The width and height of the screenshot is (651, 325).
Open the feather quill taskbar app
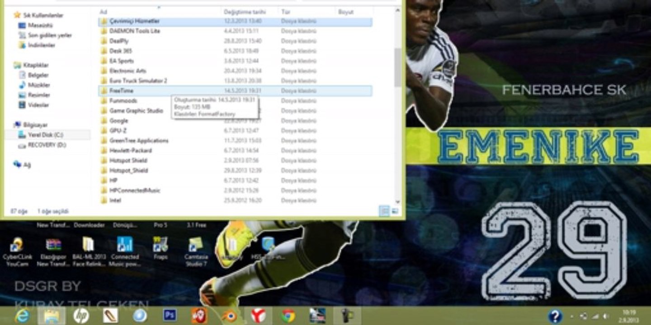(x=110, y=316)
